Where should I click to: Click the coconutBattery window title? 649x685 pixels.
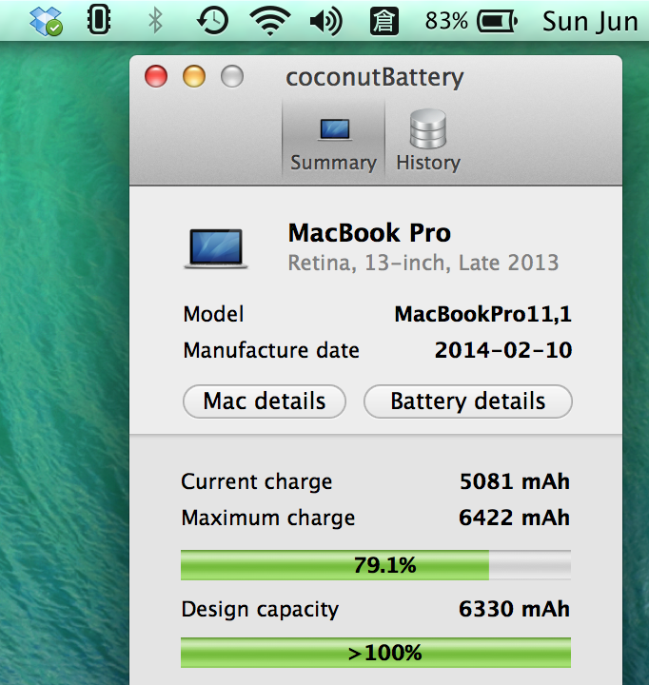click(375, 78)
